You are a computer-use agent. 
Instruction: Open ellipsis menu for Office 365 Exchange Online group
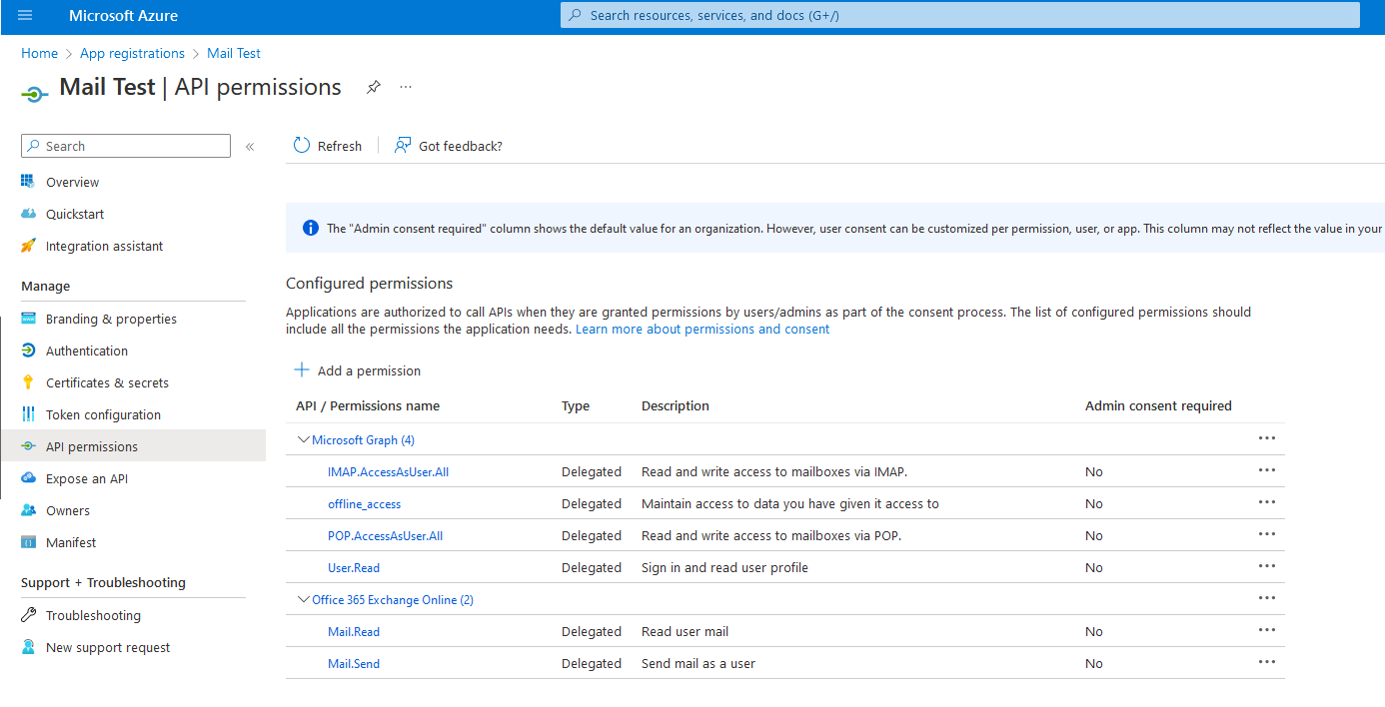pos(1267,598)
